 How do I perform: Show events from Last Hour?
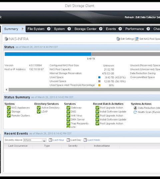(58, 140)
